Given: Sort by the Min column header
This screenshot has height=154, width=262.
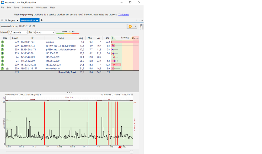Looking at the screenshot, I should pyautogui.click(x=90, y=38).
